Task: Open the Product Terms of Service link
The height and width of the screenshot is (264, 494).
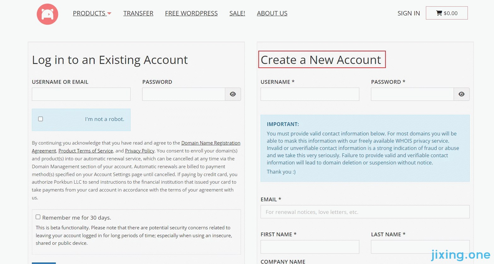Action: coord(86,151)
